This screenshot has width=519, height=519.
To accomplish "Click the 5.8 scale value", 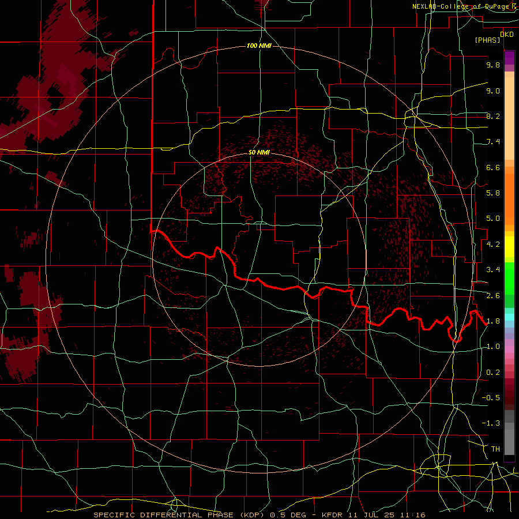I will (493, 193).
